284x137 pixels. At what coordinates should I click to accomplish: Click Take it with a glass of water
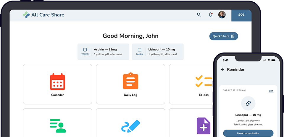click(x=248, y=125)
